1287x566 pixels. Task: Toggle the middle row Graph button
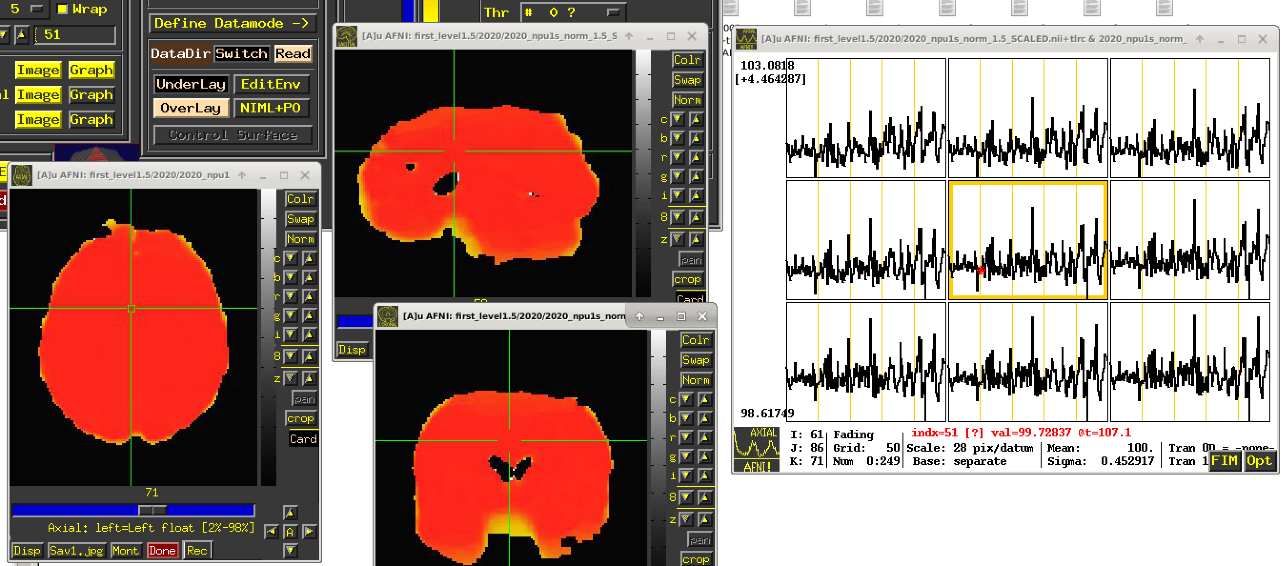click(x=91, y=94)
